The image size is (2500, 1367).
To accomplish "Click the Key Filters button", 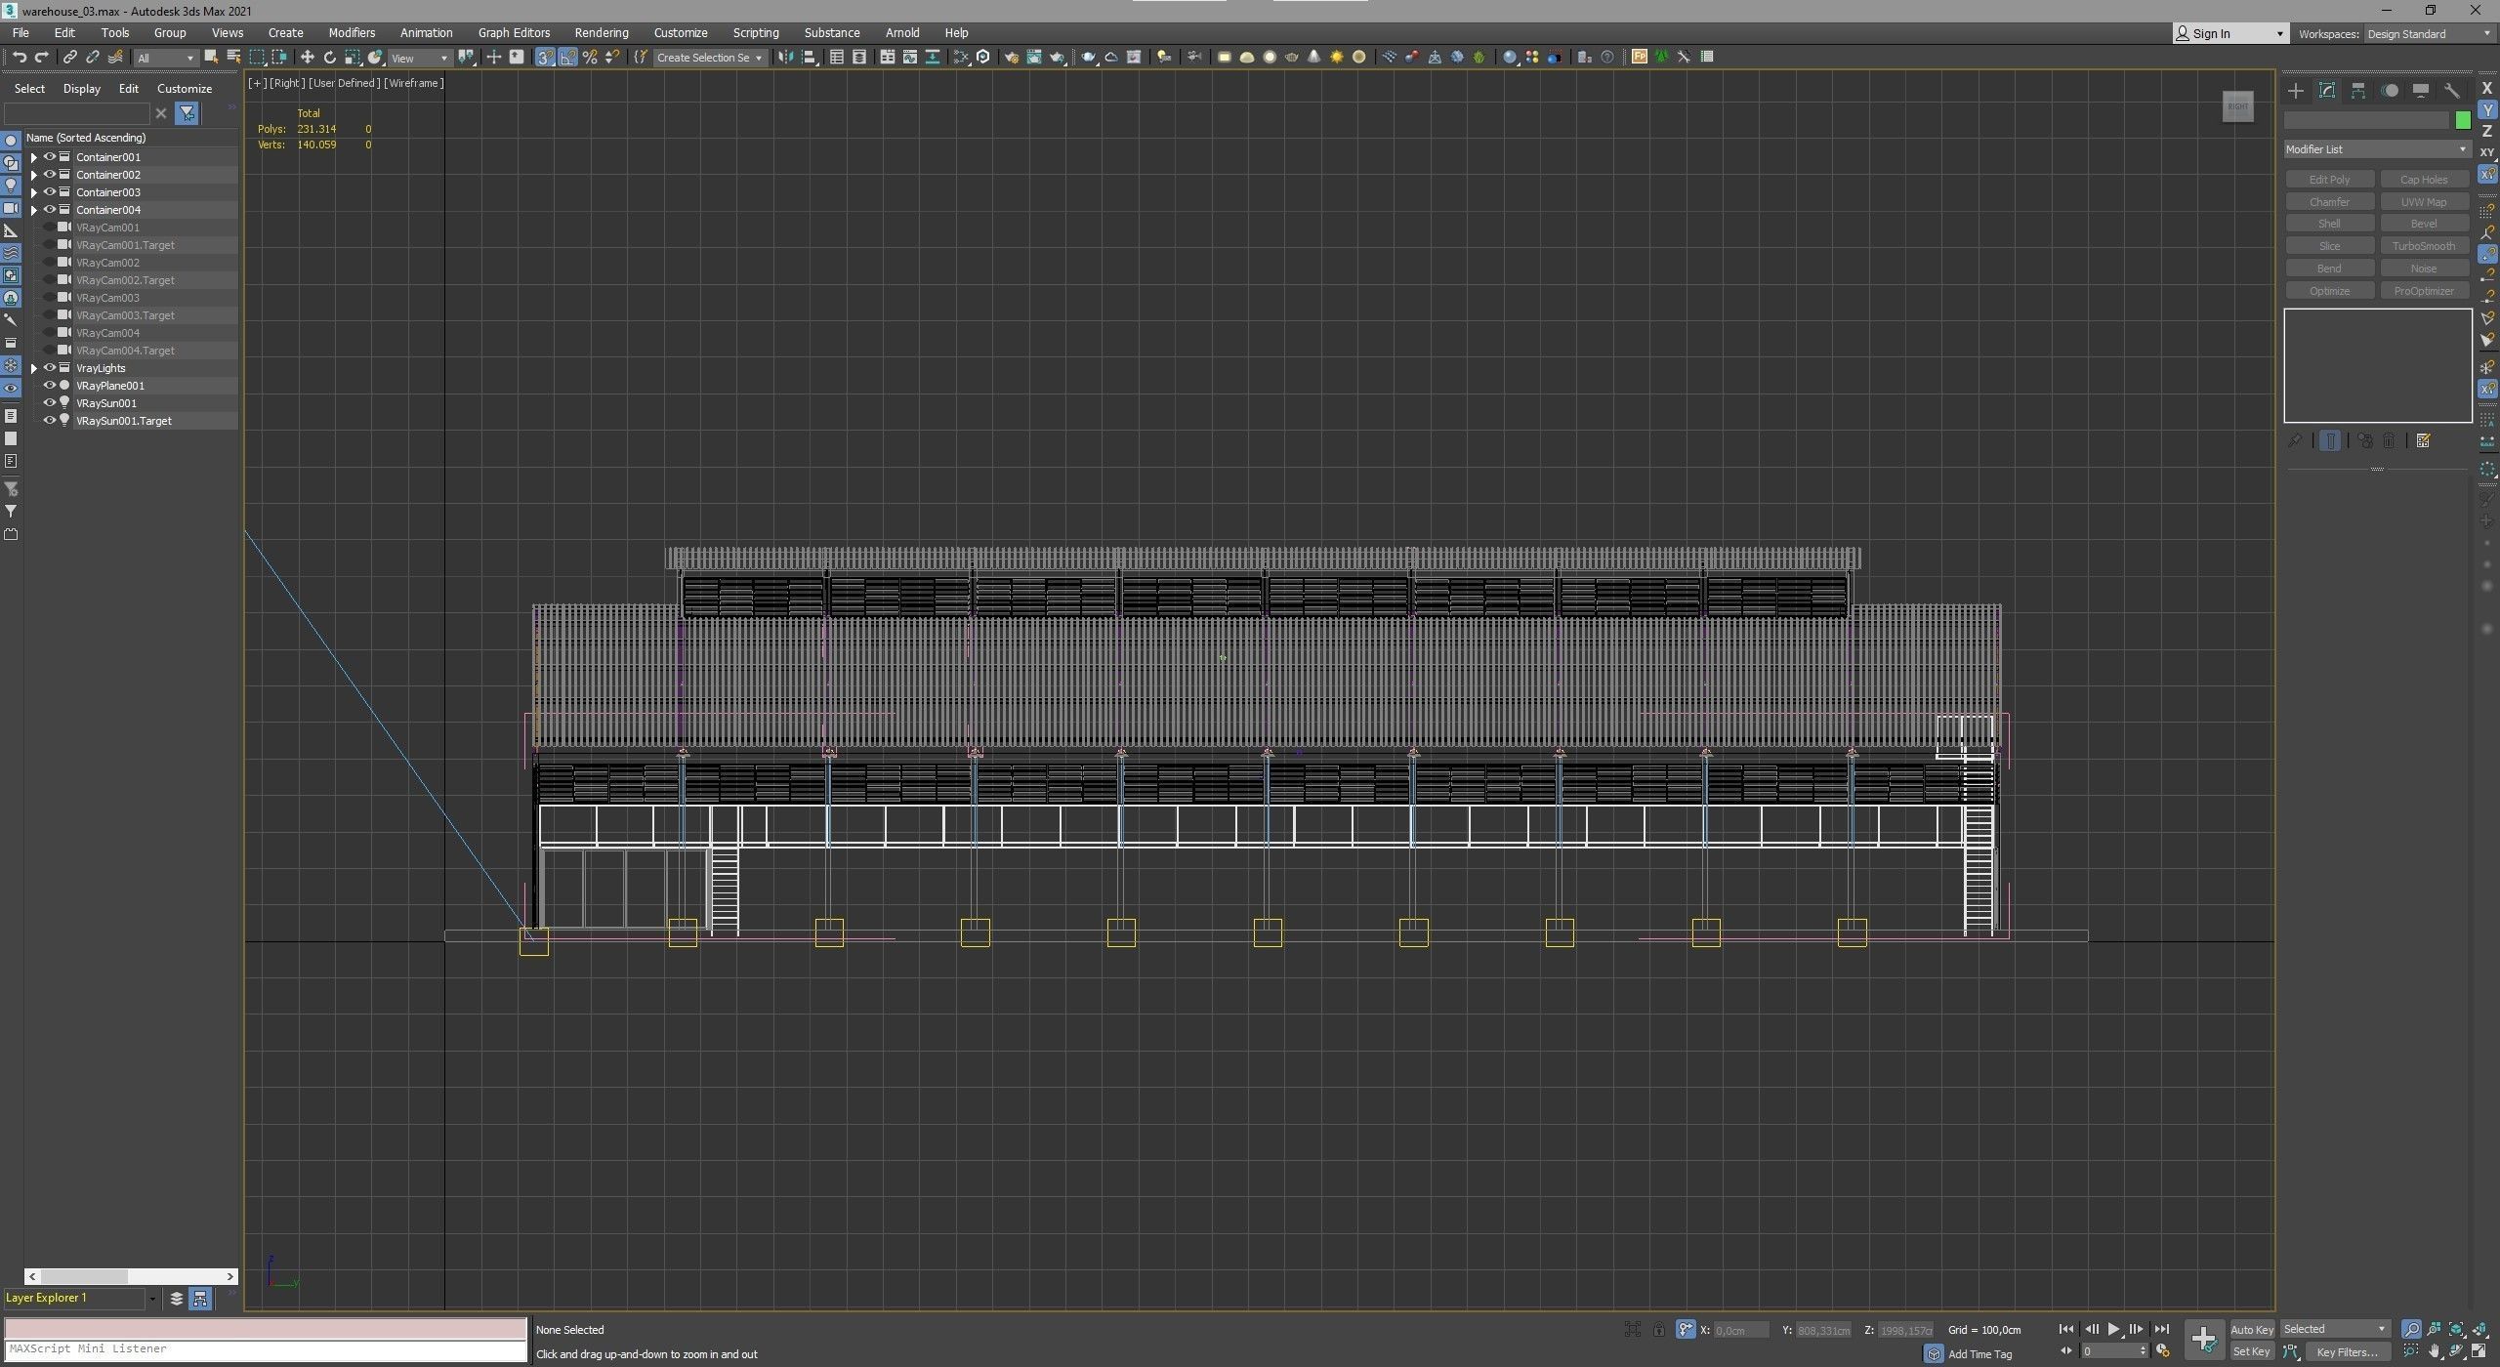I will click(x=2346, y=1351).
